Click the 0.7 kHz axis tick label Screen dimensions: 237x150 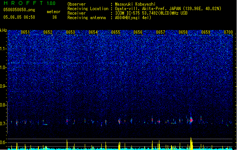coord(3,124)
